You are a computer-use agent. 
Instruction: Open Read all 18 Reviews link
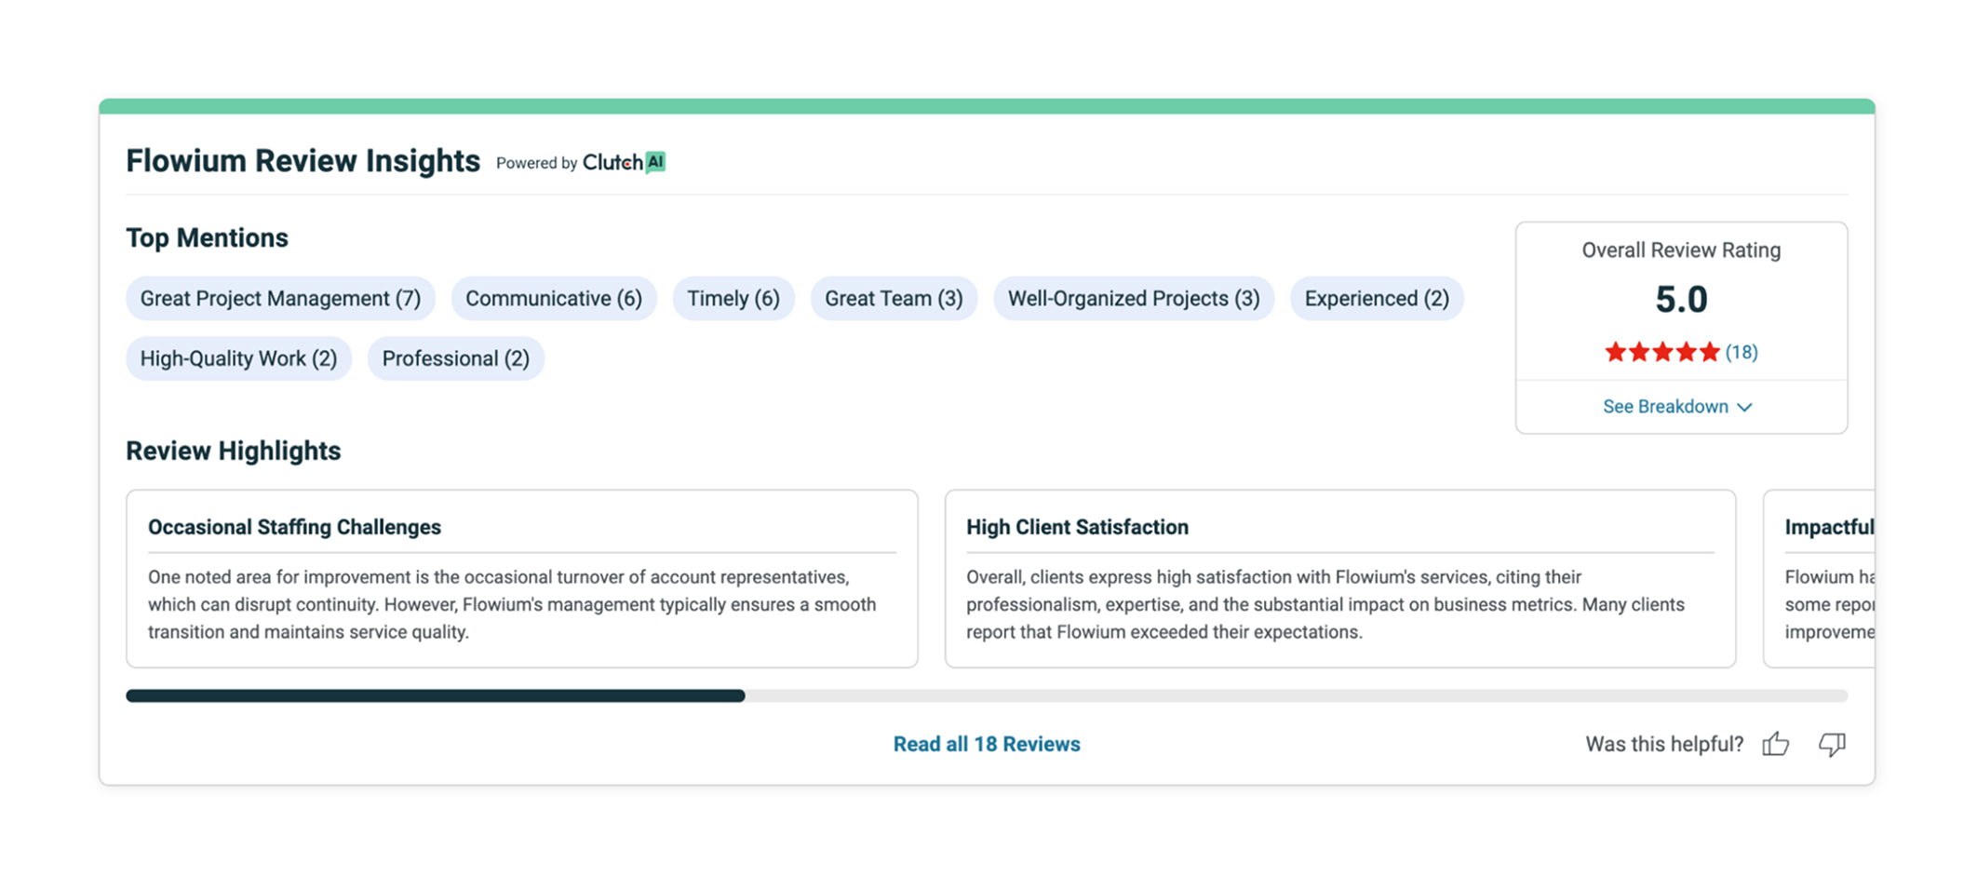pyautogui.click(x=987, y=744)
